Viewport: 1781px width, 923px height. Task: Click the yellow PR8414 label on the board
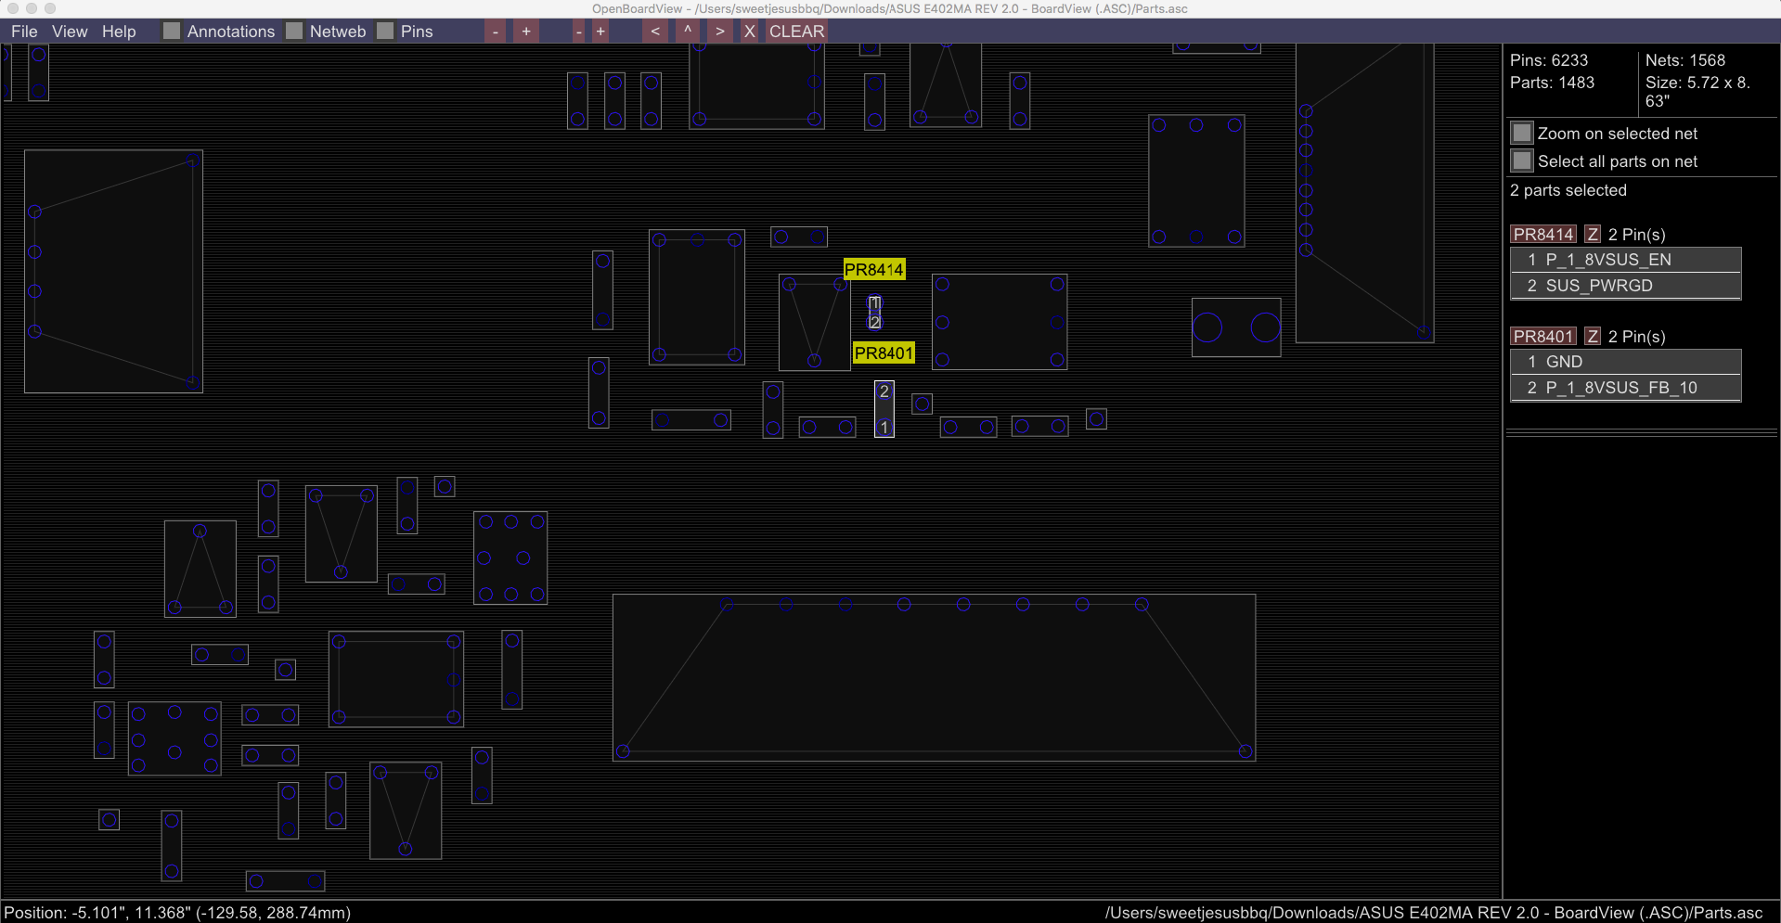[x=874, y=270]
